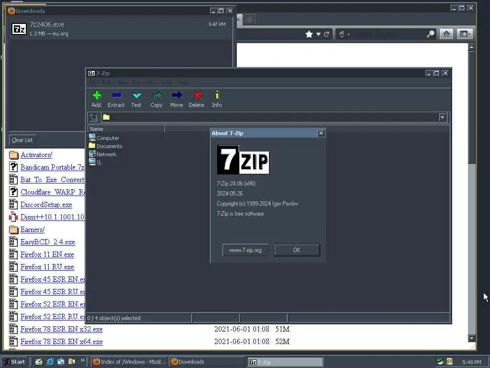Click the Firefox_78_ESR_EN_x32.exe link
The width and height of the screenshot is (490, 368).
tap(62, 329)
